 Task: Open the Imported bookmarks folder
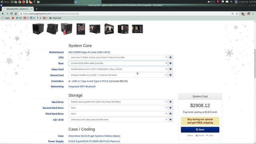55,18
